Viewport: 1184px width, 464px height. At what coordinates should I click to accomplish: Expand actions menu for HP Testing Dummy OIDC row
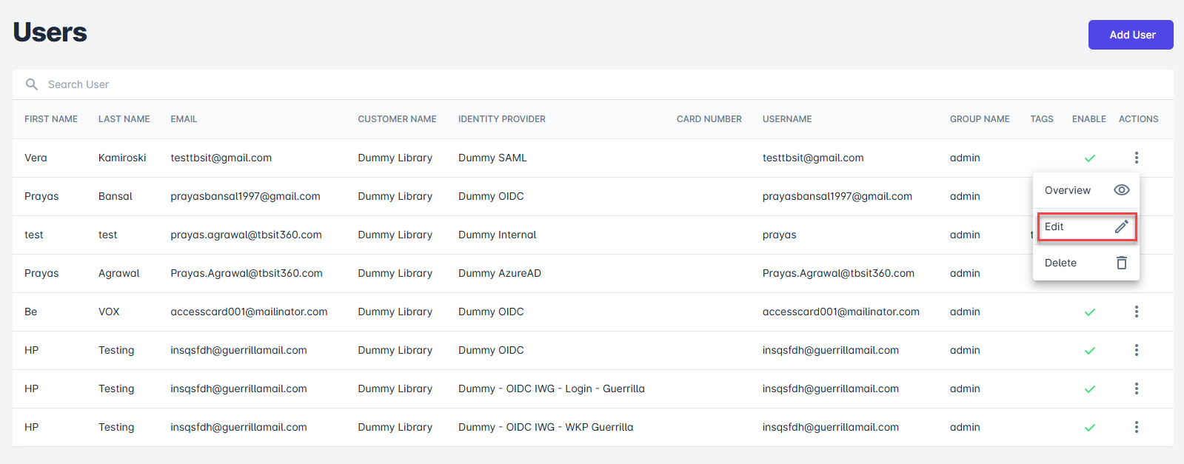1136,350
